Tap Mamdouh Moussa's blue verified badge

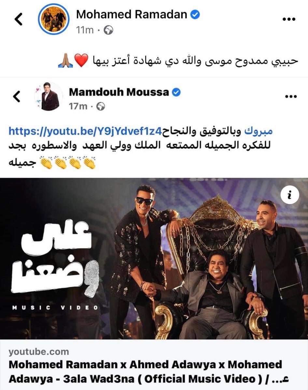[176, 92]
